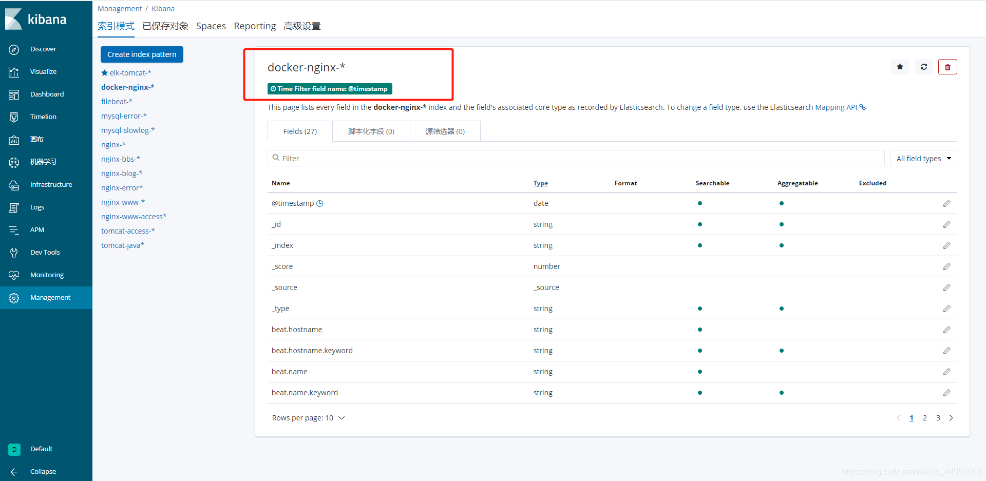986x481 pixels.
Task: Open the Reporting tab
Action: click(x=255, y=26)
